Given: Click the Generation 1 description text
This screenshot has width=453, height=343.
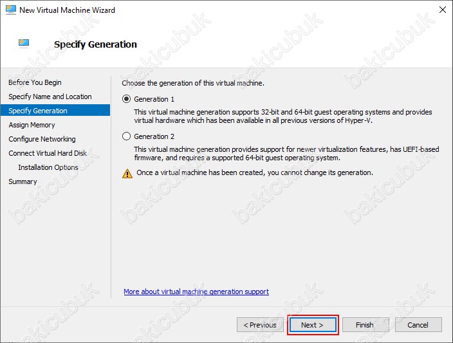Looking at the screenshot, I should 283,116.
